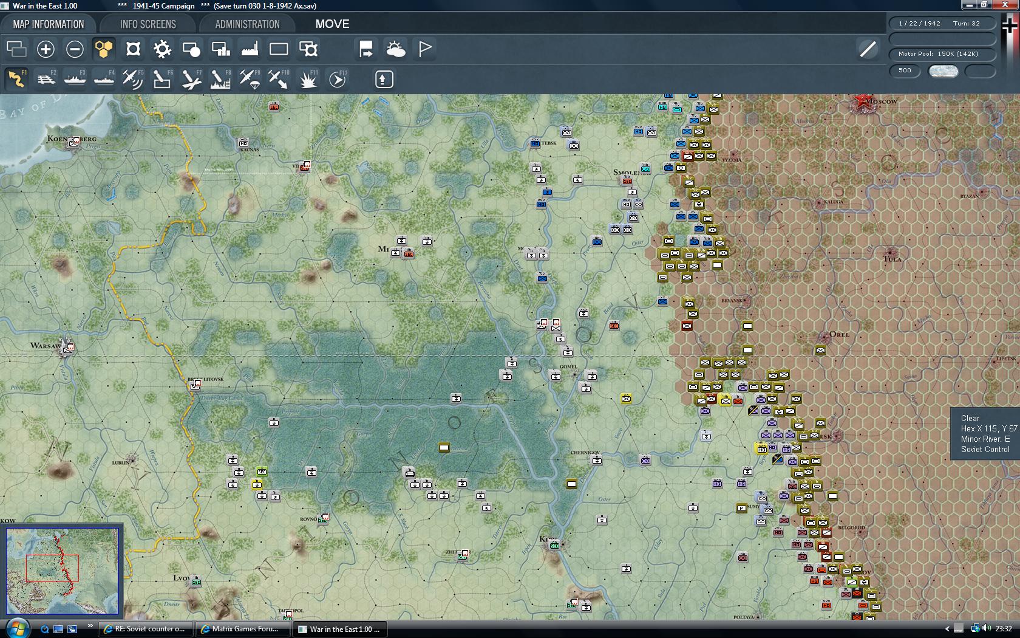Click the gear-shaped fortification icon
Viewport: 1020px width, 638px height.
162,49
